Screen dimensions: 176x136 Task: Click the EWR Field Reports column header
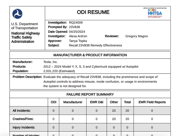coord(152,102)
